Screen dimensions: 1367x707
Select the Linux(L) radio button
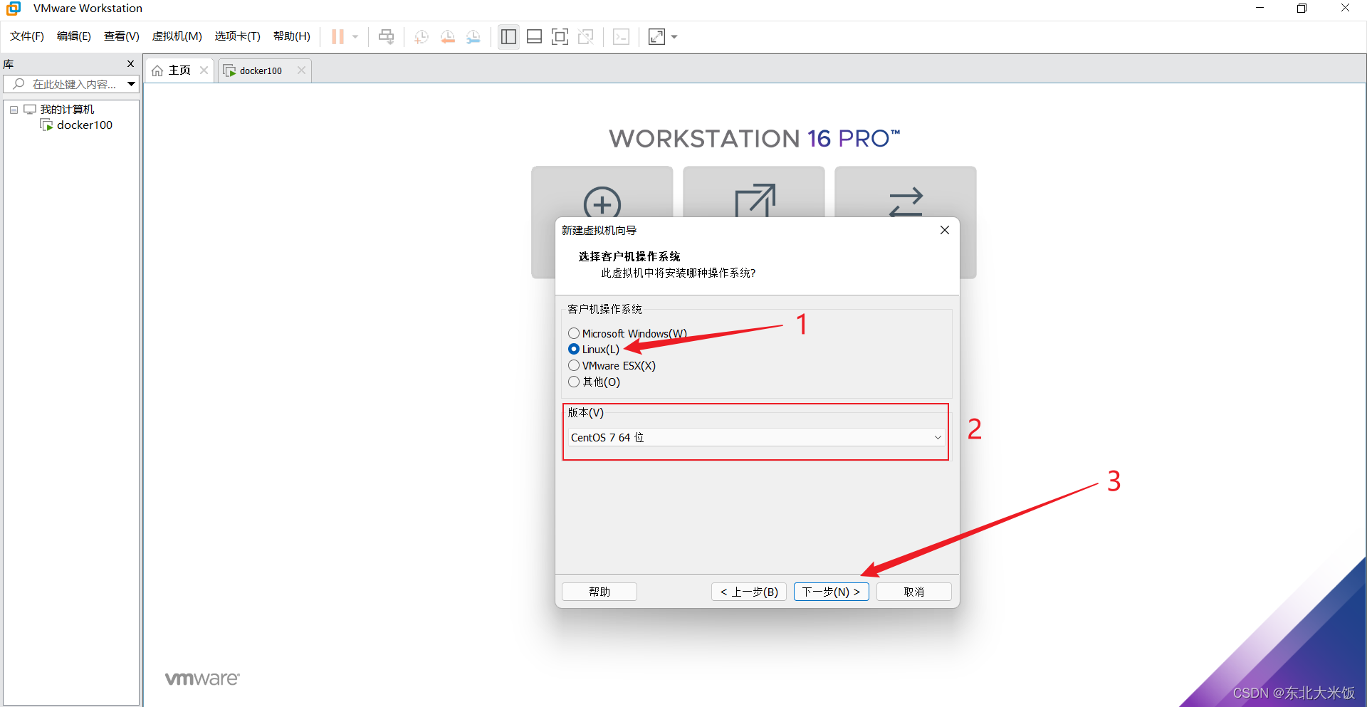click(574, 349)
